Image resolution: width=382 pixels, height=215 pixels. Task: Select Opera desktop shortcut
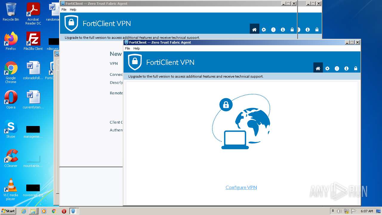click(x=11, y=100)
